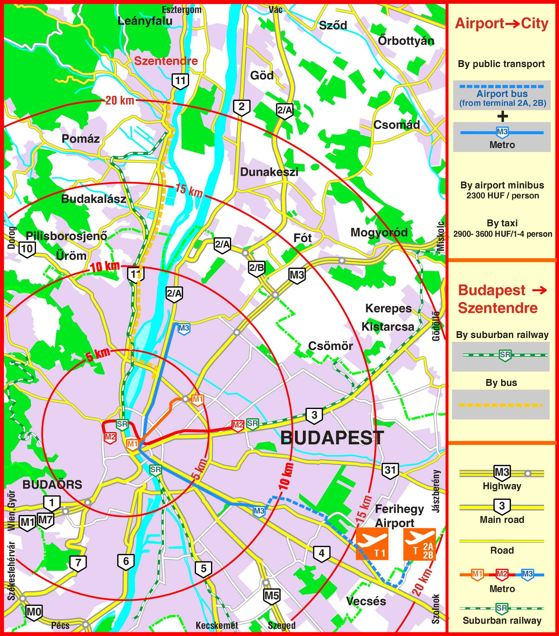
Task: Click road shield 11 below Szentendre
Action: tap(181, 82)
